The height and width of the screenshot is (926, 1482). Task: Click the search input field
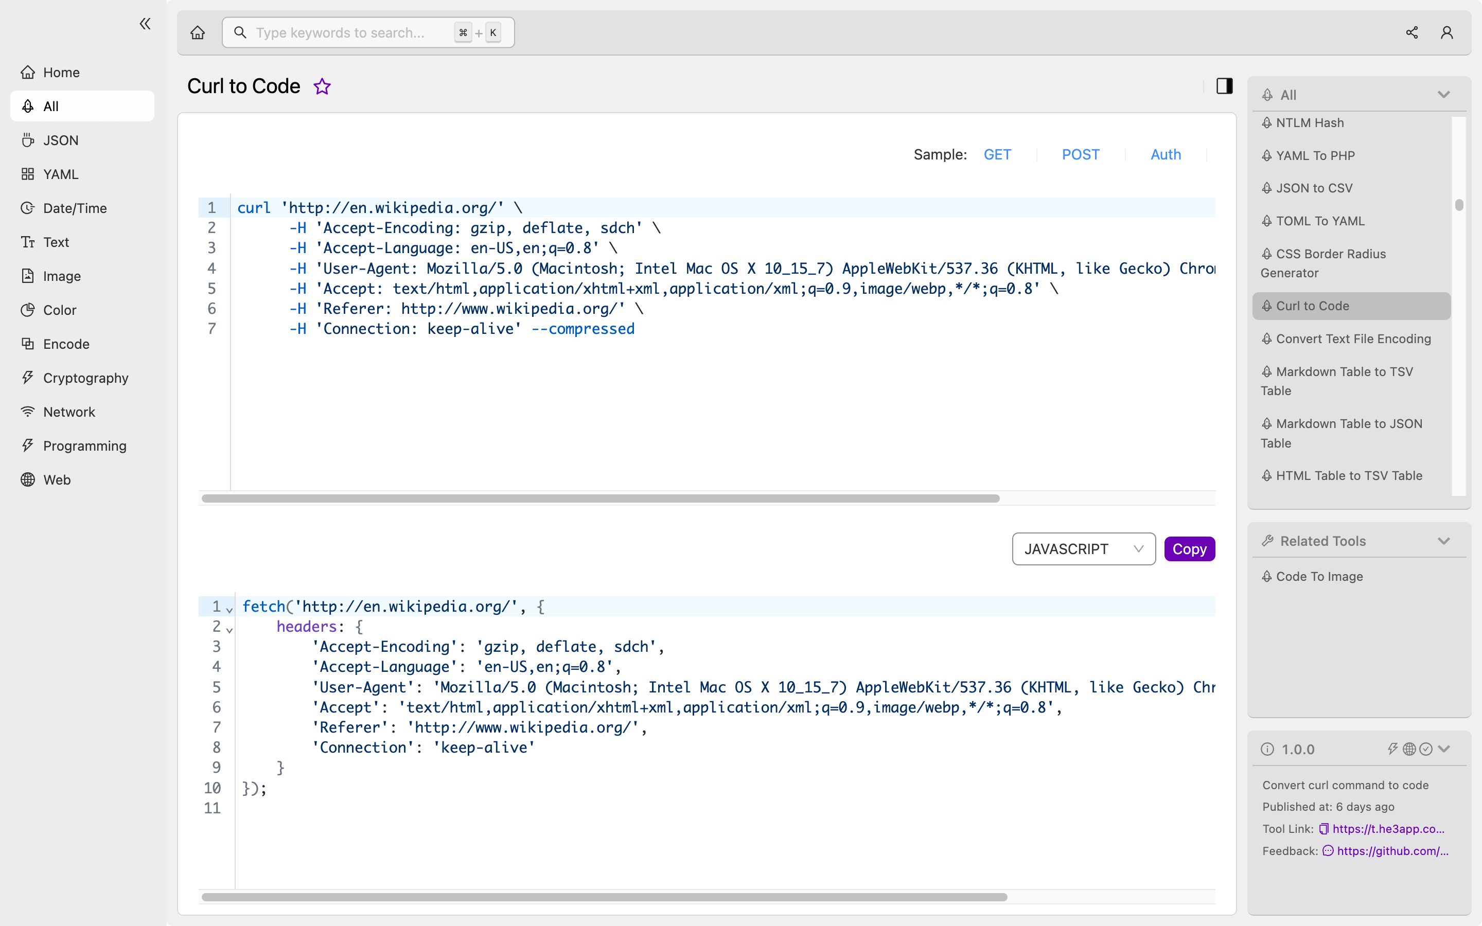tap(367, 33)
